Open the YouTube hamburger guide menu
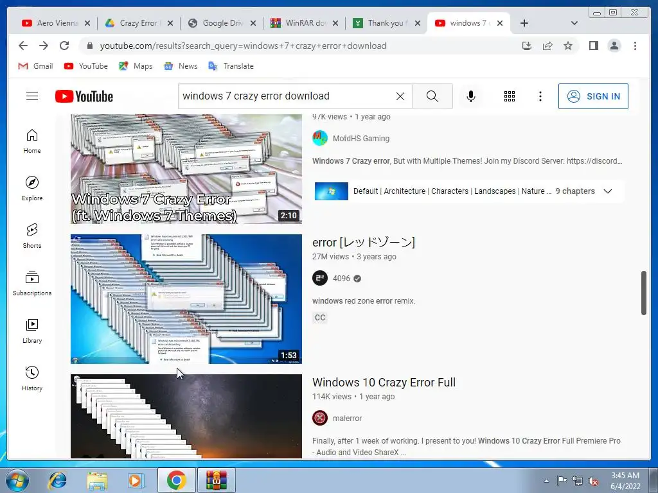The height and width of the screenshot is (493, 658). tap(32, 96)
